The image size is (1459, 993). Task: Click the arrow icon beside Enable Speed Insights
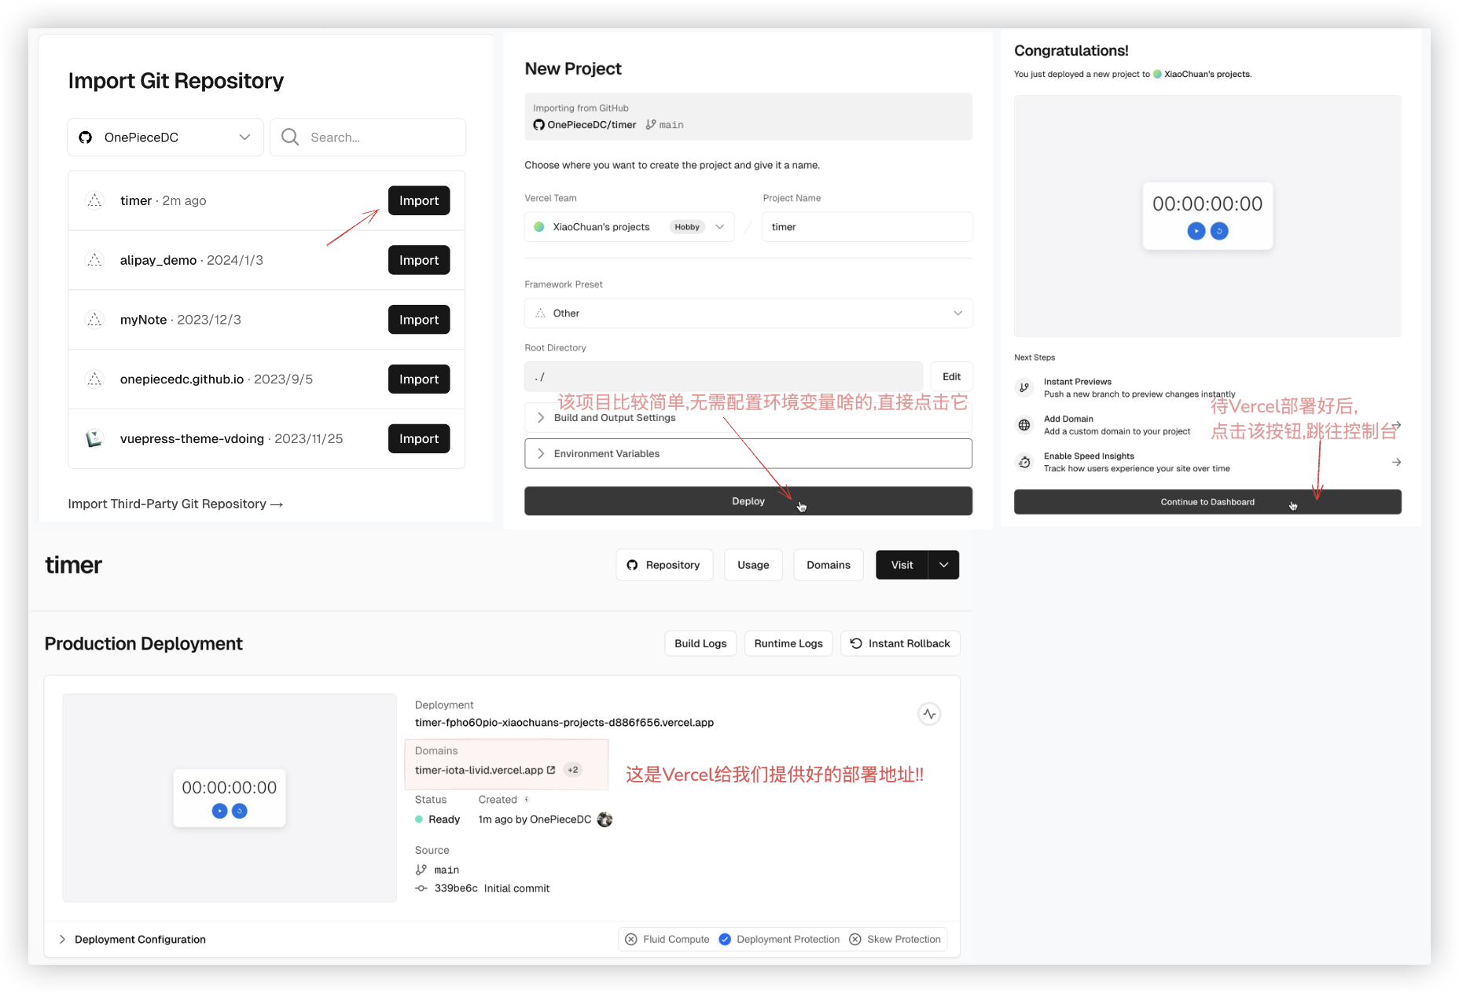click(x=1396, y=462)
